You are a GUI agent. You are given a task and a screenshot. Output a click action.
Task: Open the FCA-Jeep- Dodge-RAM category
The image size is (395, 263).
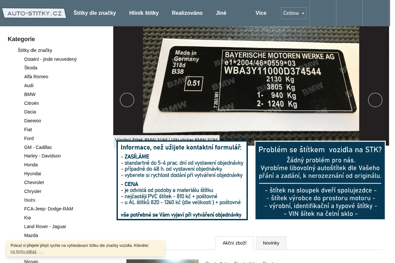(x=49, y=209)
